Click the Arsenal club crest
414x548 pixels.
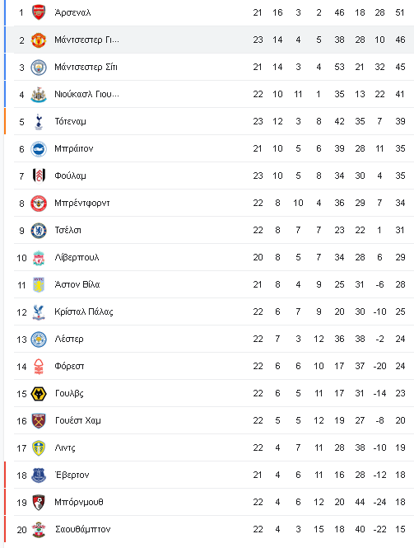(39, 12)
